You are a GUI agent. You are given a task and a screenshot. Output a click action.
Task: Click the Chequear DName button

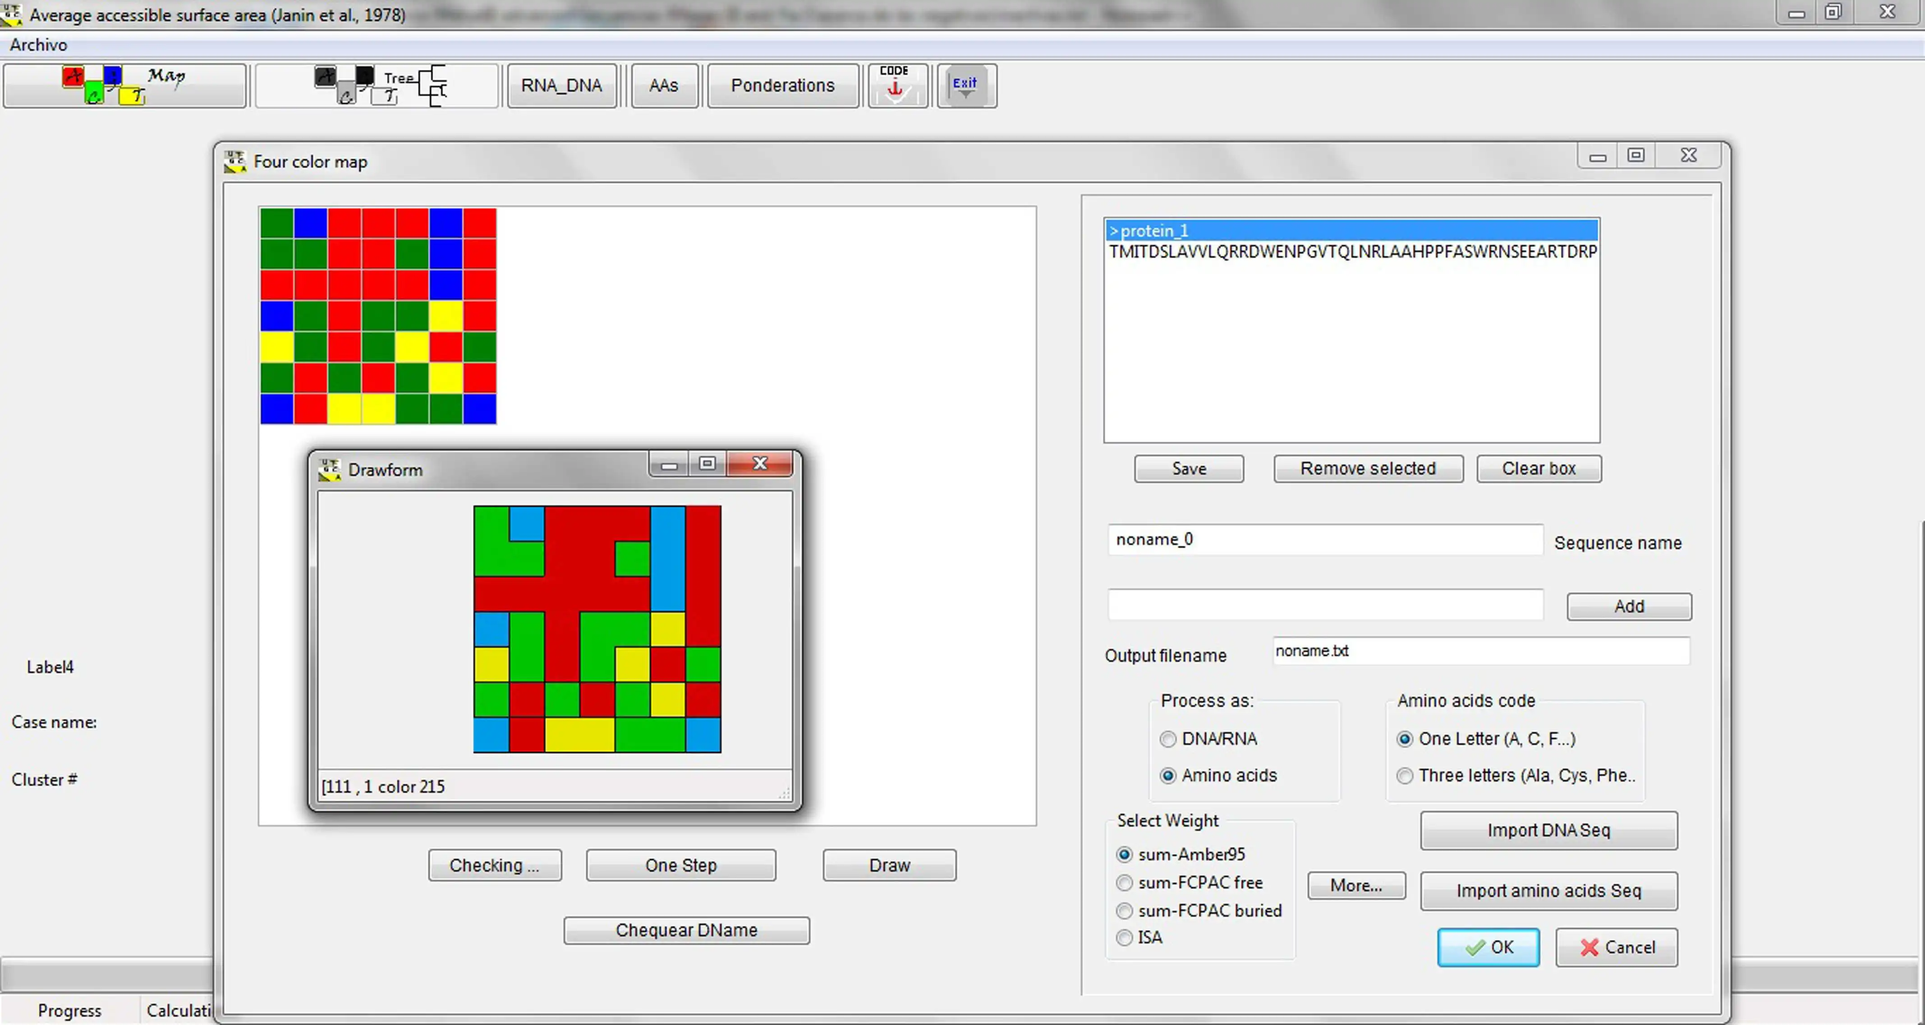click(686, 929)
